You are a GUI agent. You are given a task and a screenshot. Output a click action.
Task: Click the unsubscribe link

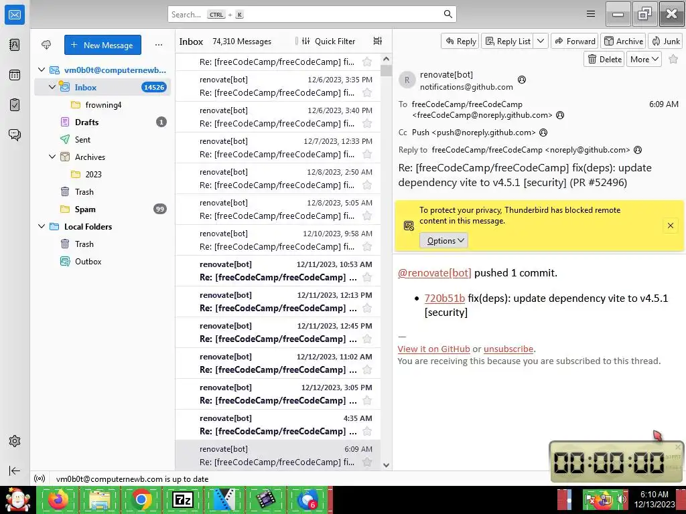508,349
